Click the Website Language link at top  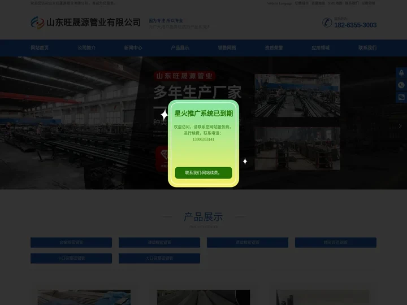279,3
